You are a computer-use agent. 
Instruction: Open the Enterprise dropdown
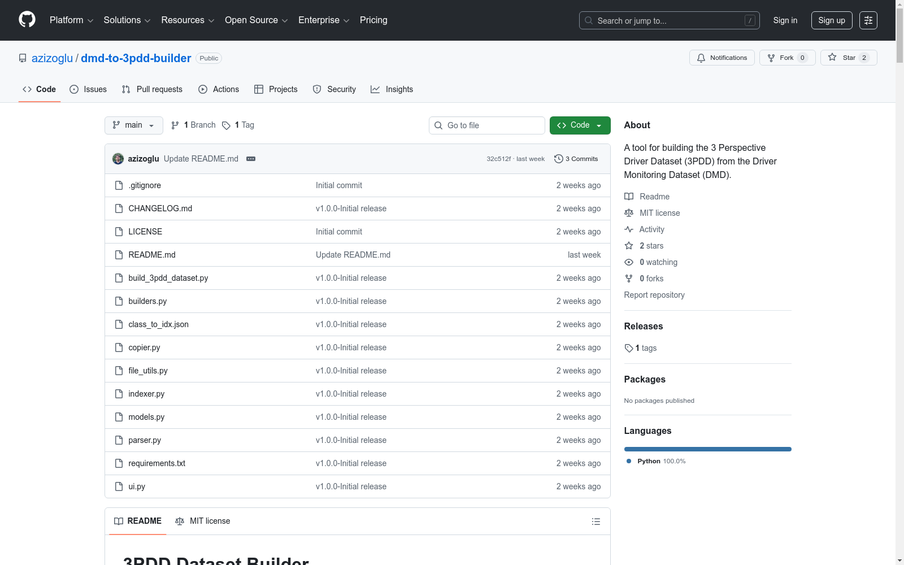324,20
